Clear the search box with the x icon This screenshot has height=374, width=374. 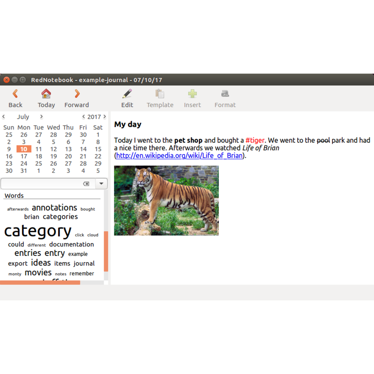(86, 183)
